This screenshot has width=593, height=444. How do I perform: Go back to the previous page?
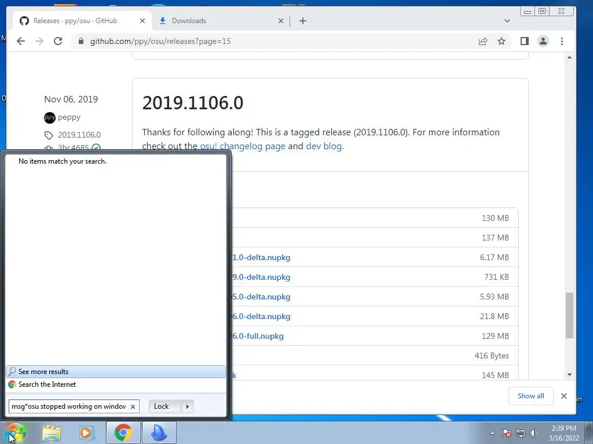(x=21, y=41)
